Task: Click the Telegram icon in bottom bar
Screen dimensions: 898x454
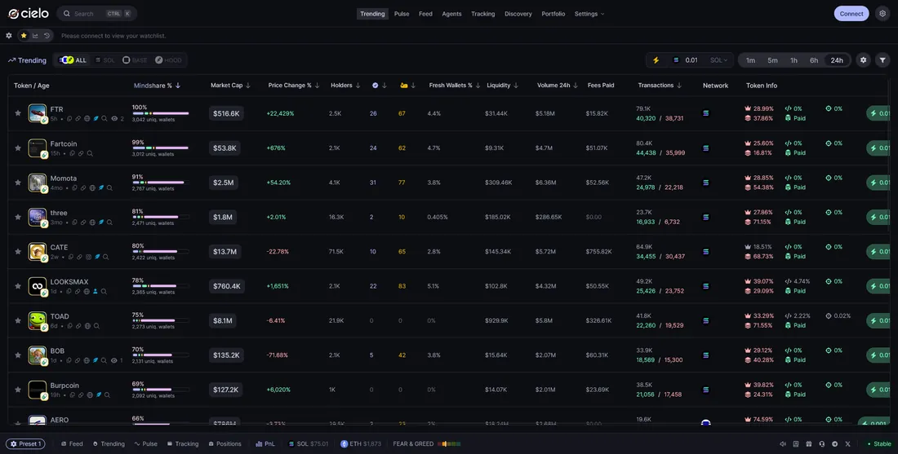Action: pyautogui.click(x=834, y=443)
